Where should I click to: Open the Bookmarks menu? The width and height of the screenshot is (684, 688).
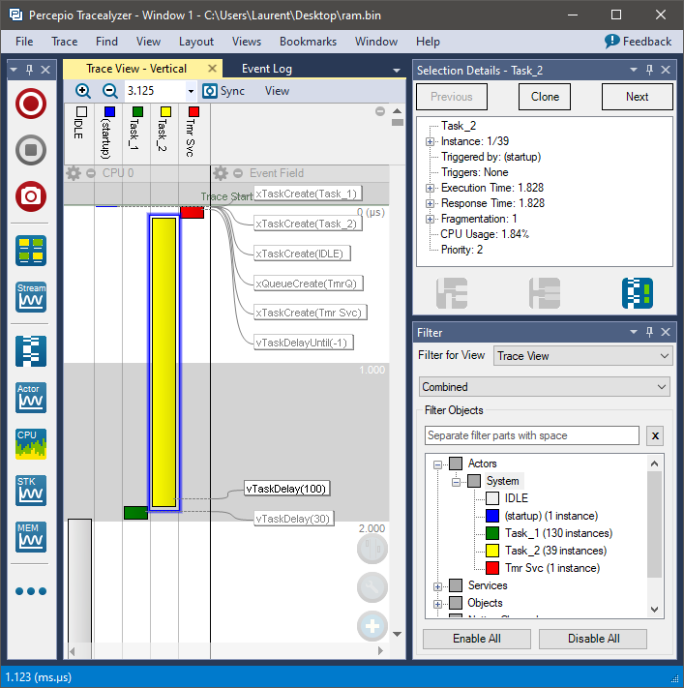coord(308,42)
